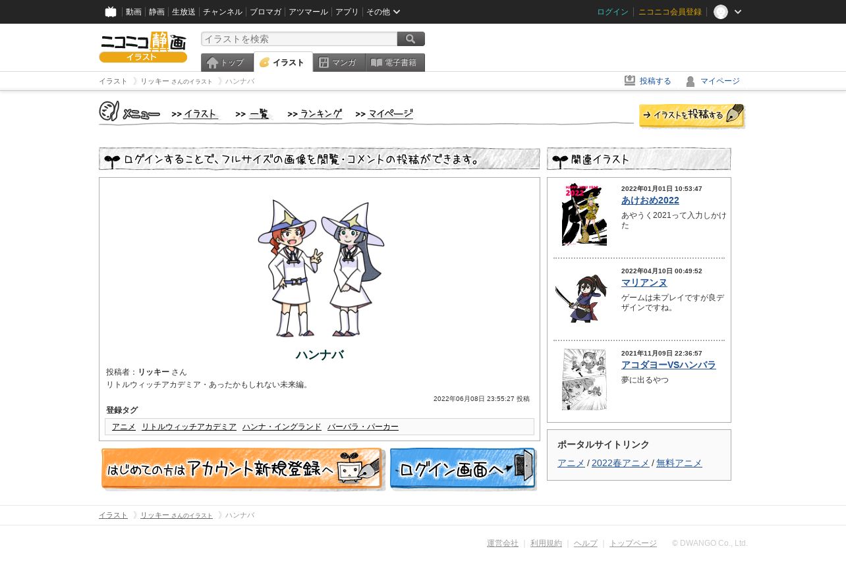
Task: Click マイページ link in header bar
Action: [x=720, y=81]
